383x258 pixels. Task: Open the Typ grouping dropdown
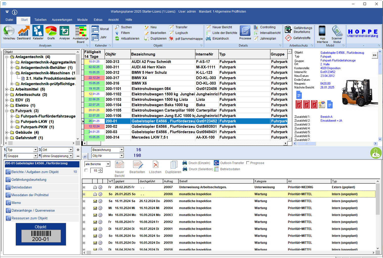pos(35,150)
